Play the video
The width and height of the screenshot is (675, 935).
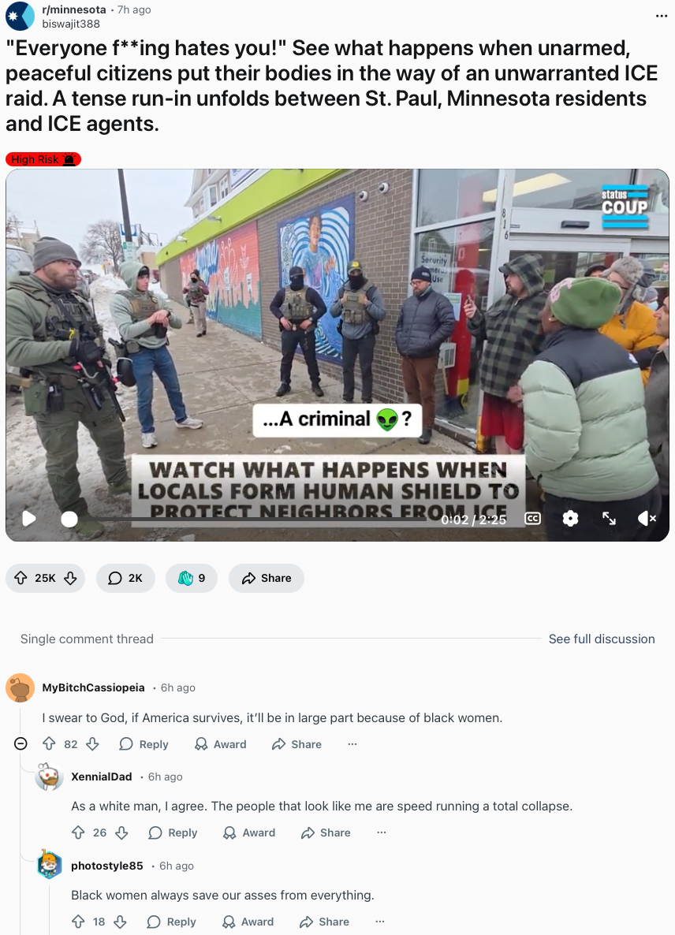click(28, 519)
